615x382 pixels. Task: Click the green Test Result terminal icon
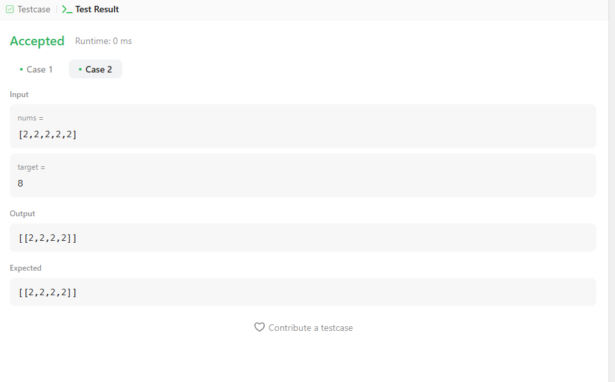click(x=67, y=10)
